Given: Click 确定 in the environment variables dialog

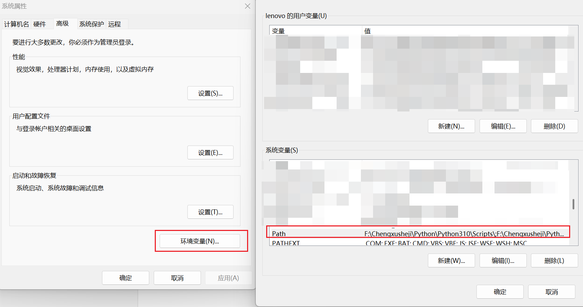Looking at the screenshot, I should 500,292.
